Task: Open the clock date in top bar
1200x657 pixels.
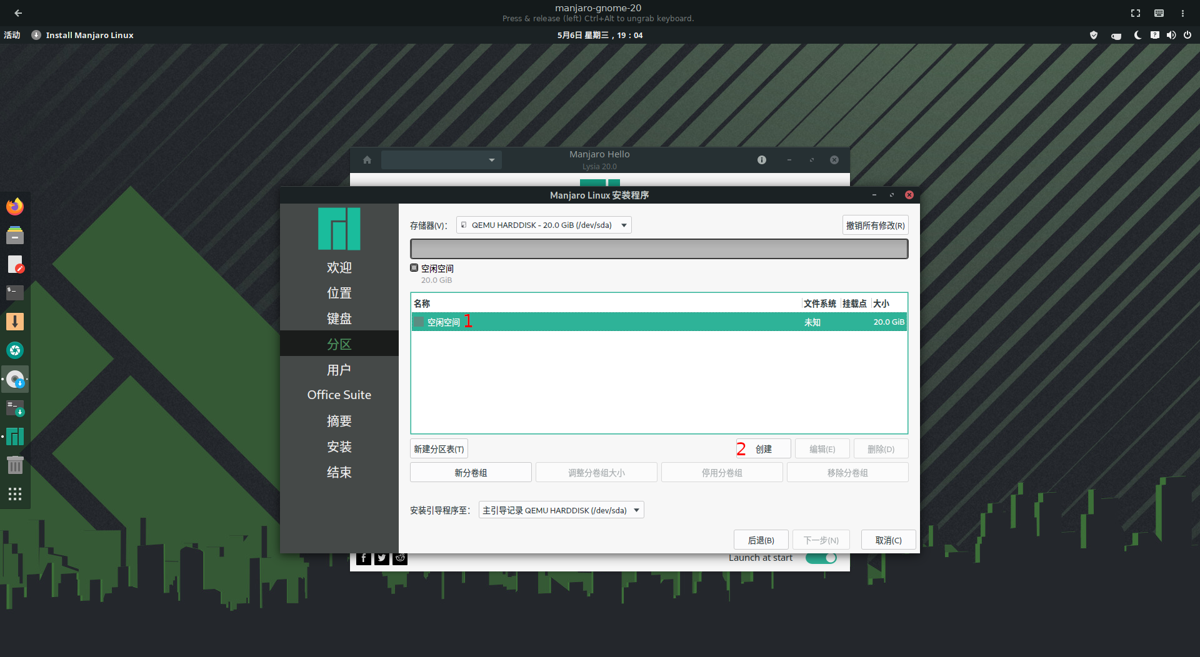Action: coord(600,36)
